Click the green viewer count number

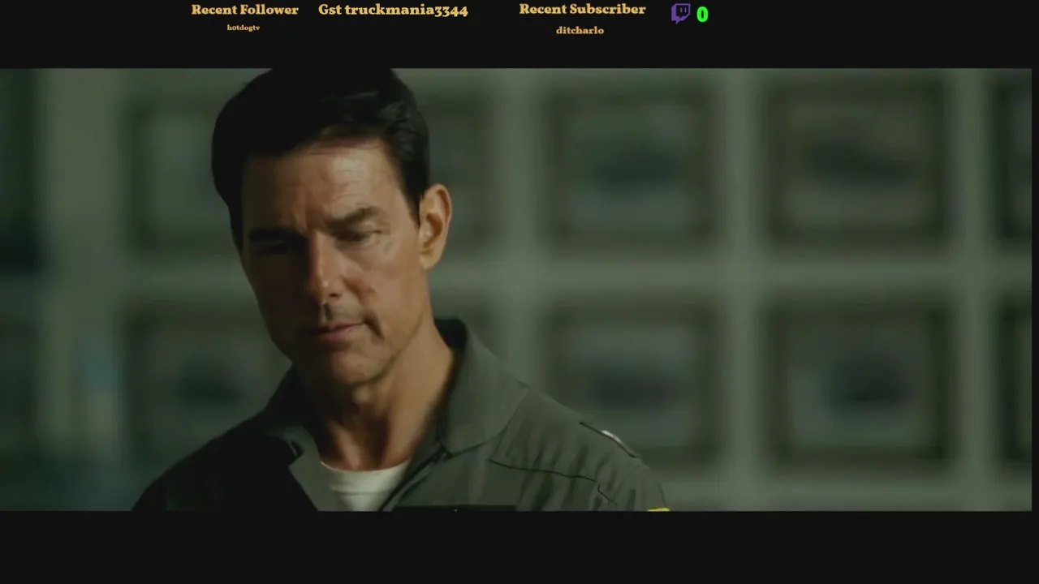point(702,15)
